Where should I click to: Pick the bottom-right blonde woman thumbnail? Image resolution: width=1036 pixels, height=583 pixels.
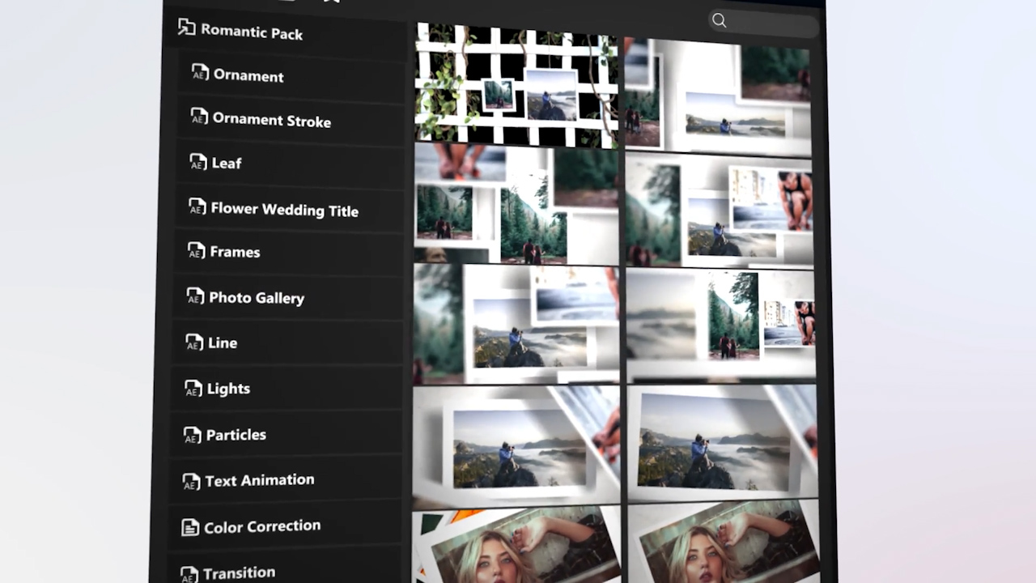(724, 541)
